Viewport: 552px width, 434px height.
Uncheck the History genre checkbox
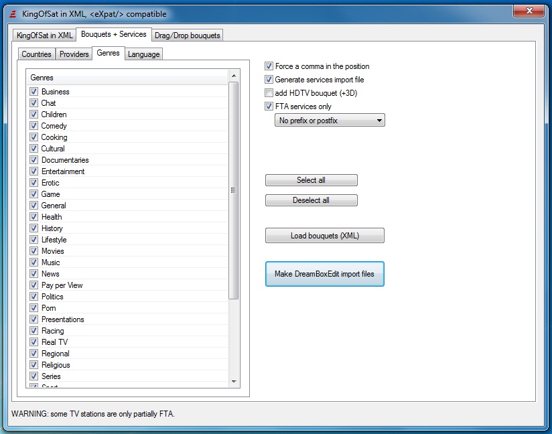(x=33, y=228)
